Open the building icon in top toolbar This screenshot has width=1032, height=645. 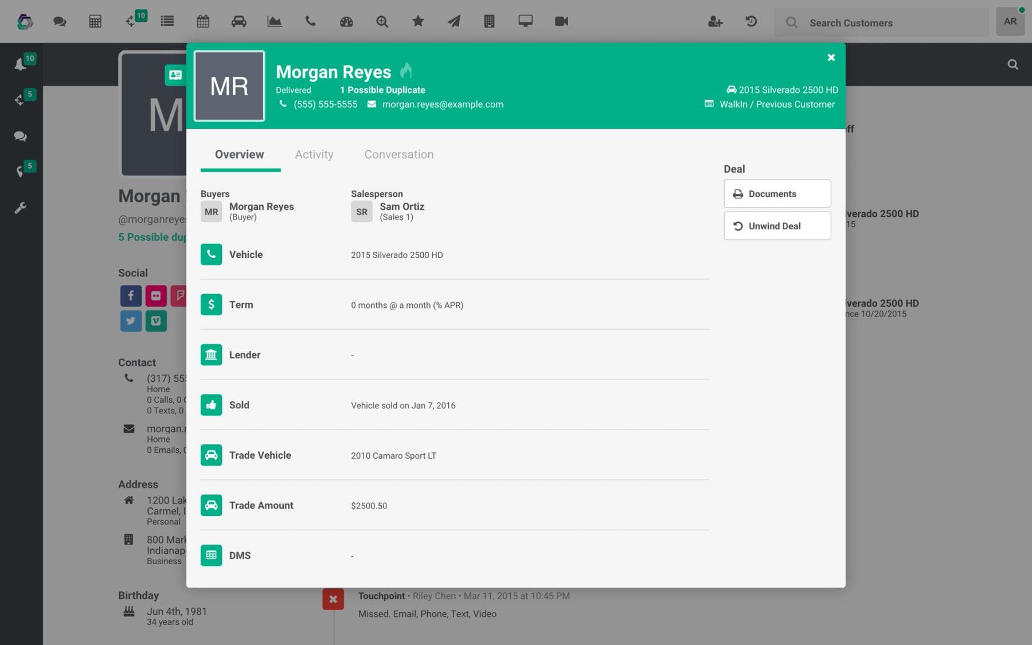pos(489,22)
